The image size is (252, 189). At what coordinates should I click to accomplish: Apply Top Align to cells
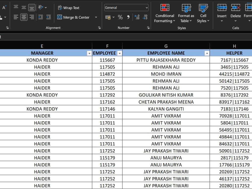click(x=16, y=7)
